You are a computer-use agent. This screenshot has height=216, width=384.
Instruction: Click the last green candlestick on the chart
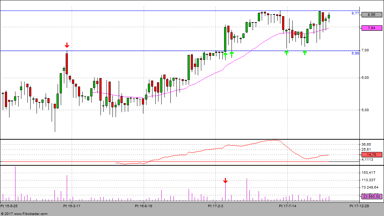(329, 17)
